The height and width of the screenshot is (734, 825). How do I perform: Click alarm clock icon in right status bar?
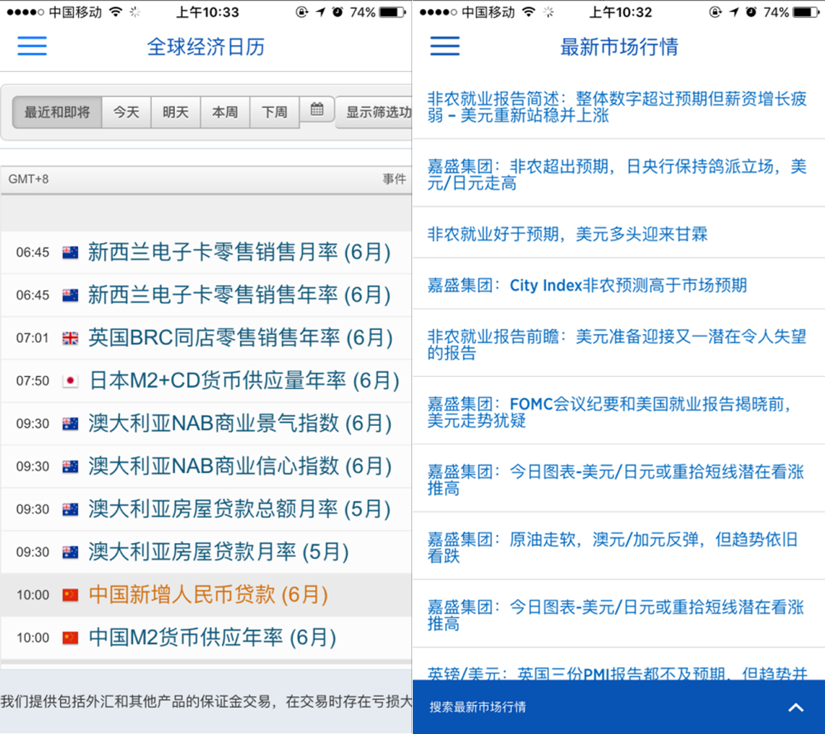click(750, 12)
